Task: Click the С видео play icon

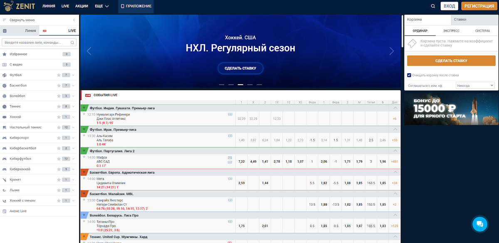Action: click(5, 64)
